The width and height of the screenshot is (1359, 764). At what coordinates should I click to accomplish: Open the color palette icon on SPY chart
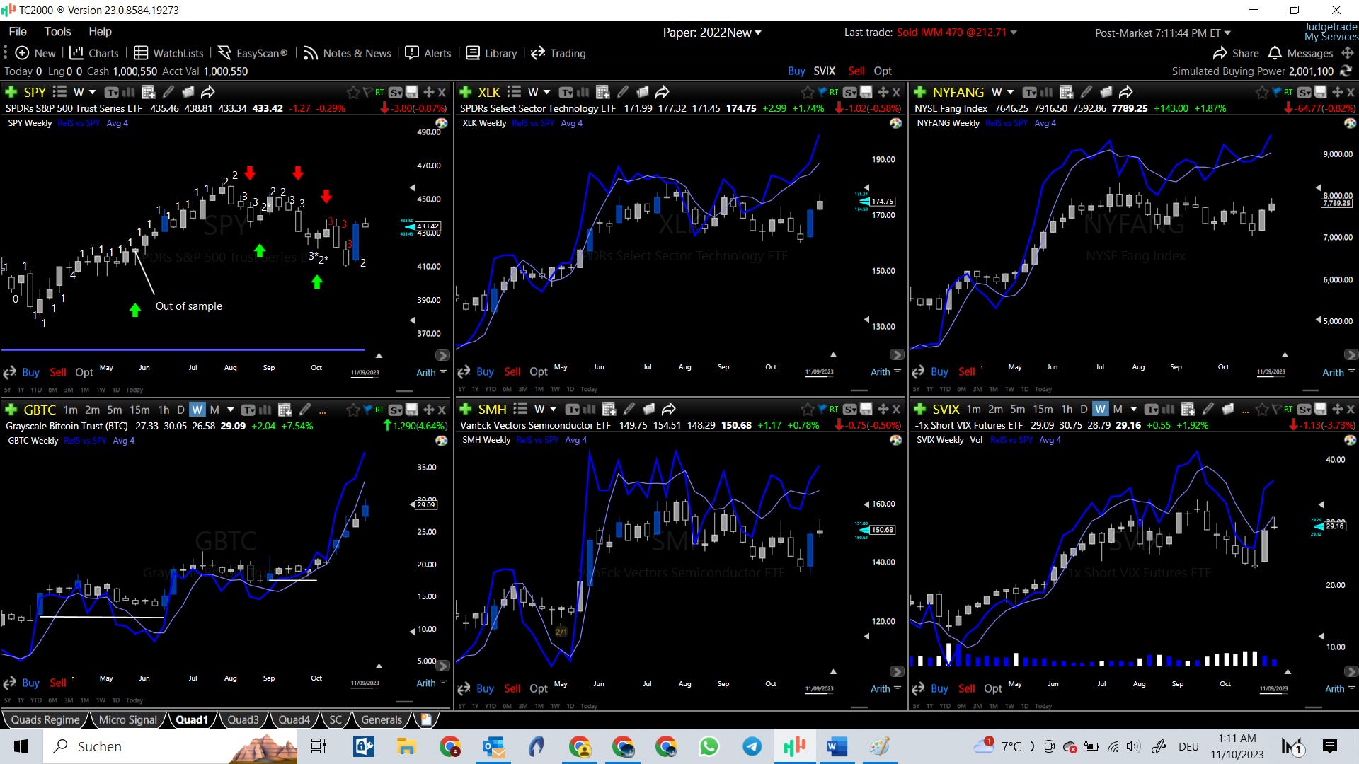point(441,123)
